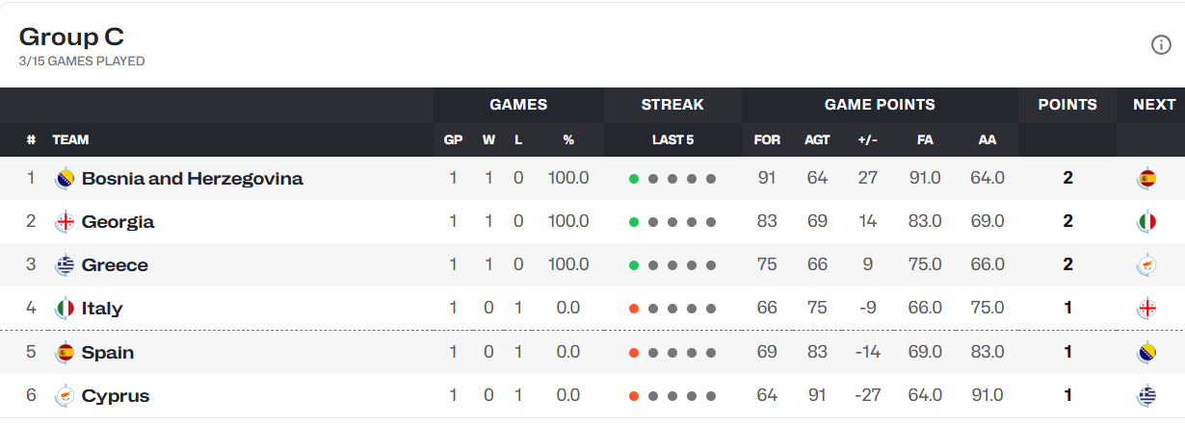Open Cyprus's next opponent Greece flag

(x=1146, y=395)
